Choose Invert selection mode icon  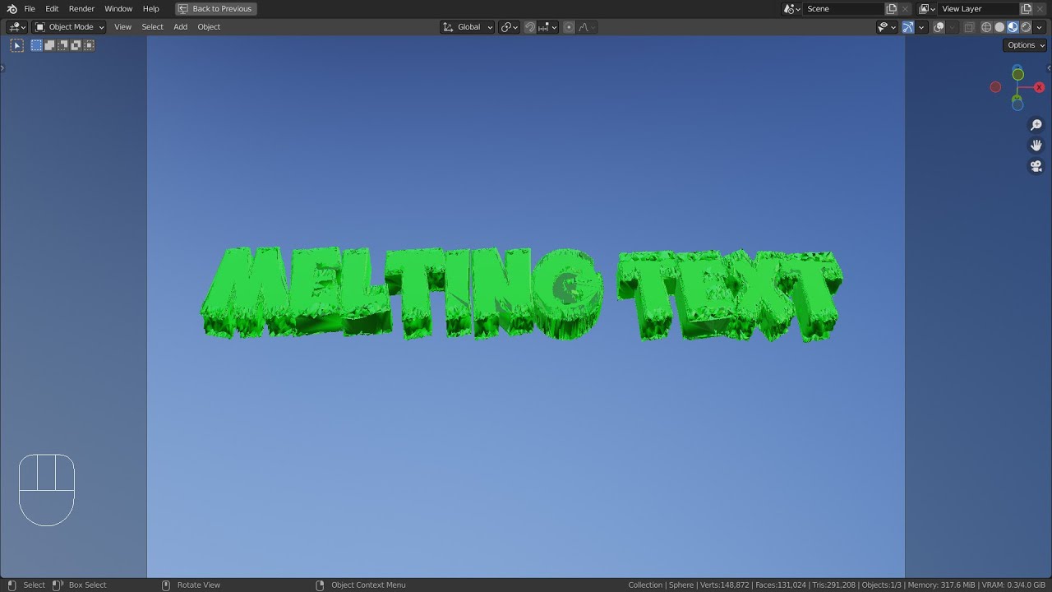pyautogui.click(x=76, y=45)
